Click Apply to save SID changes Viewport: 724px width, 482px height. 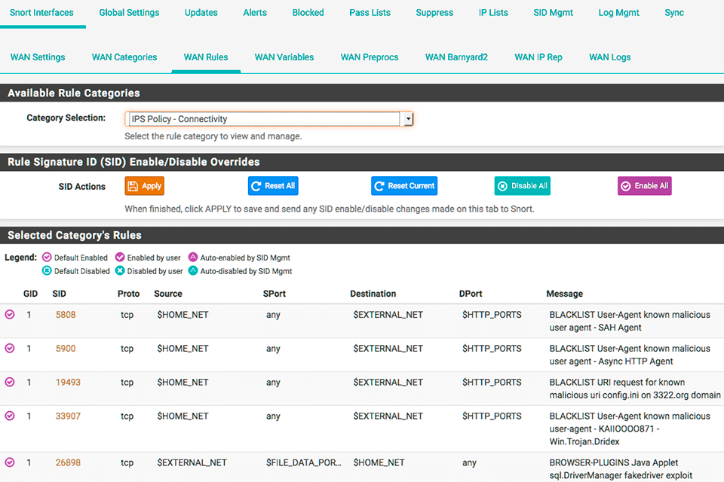[145, 186]
